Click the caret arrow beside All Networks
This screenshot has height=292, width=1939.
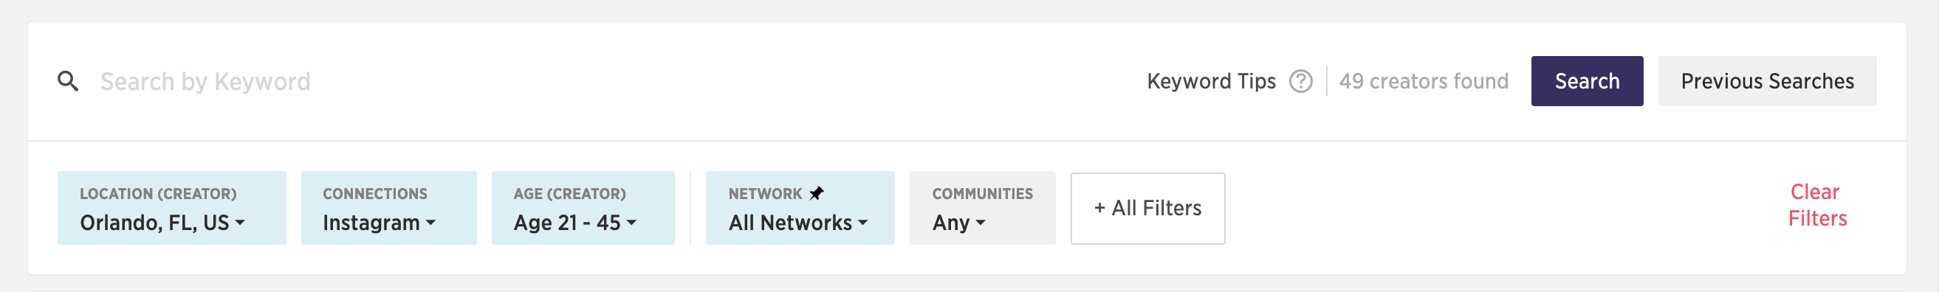[862, 223]
